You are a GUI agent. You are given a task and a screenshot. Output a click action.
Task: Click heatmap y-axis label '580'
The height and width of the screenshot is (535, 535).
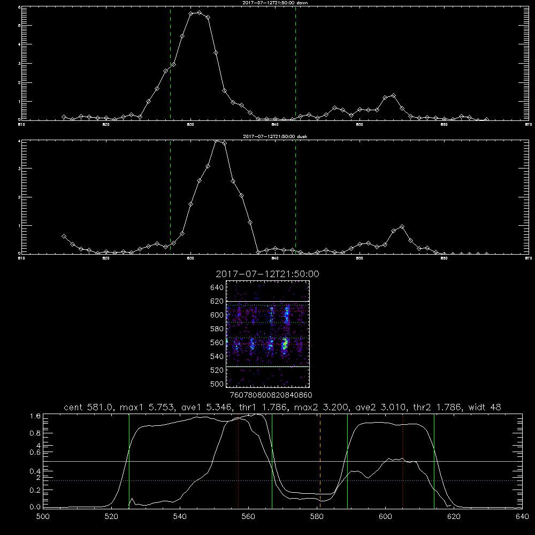[x=217, y=329]
